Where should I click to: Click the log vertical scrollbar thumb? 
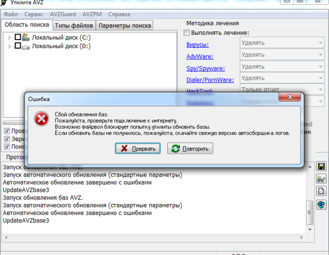point(310,212)
